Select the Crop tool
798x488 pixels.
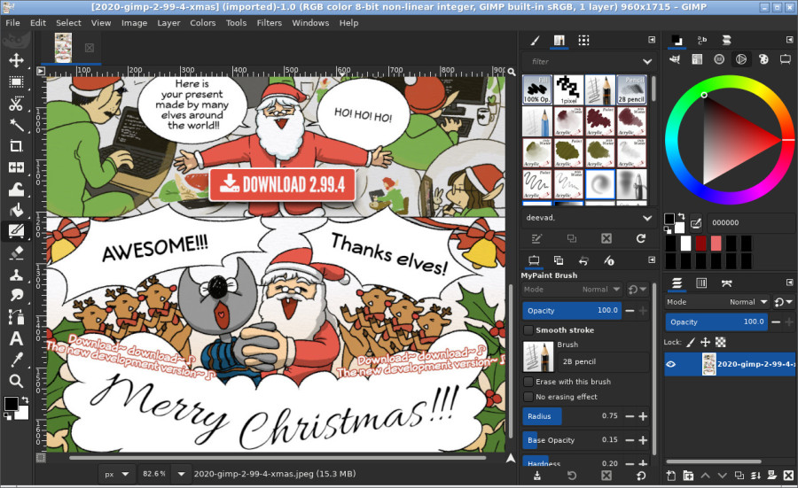coord(16,146)
